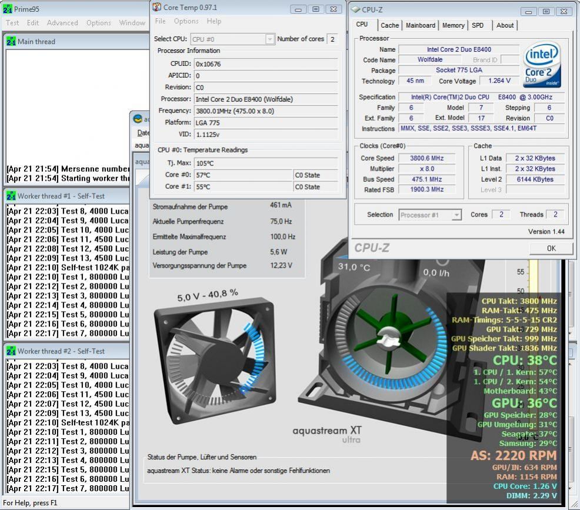Click the flow reading 0,0 l/h
The height and width of the screenshot is (510, 580).
(x=436, y=273)
